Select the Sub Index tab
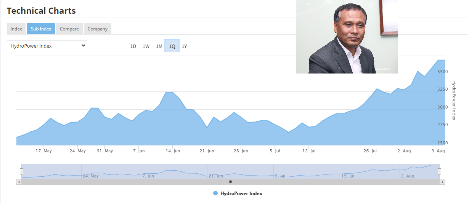 41,29
